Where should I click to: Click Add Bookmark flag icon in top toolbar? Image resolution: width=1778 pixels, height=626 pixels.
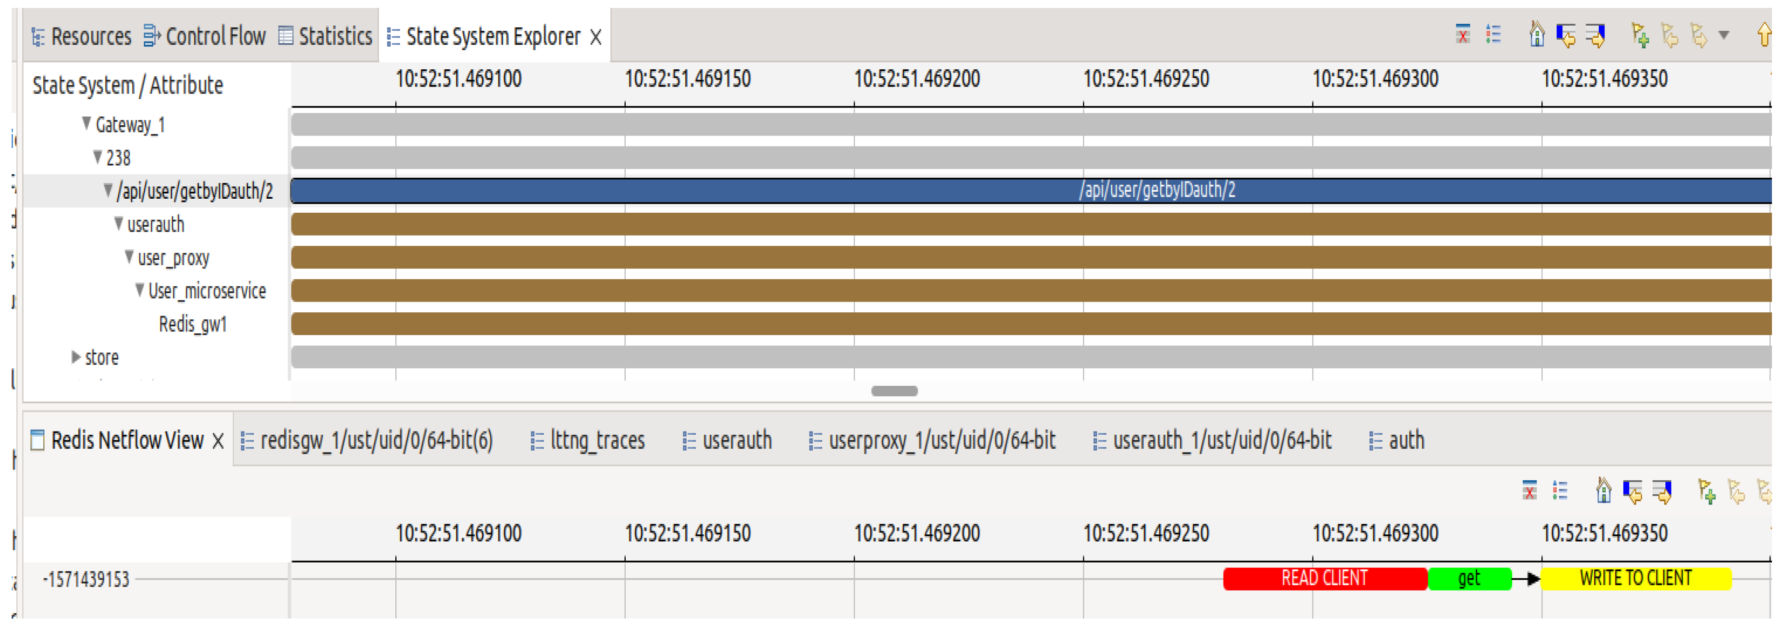pos(1640,34)
